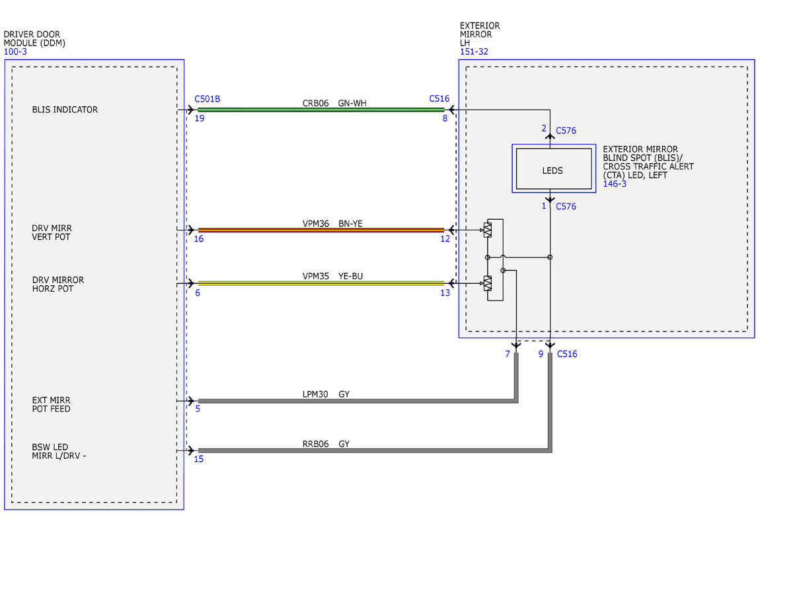
Task: Select the BLIS INDICATOR signal label
Action: [65, 110]
